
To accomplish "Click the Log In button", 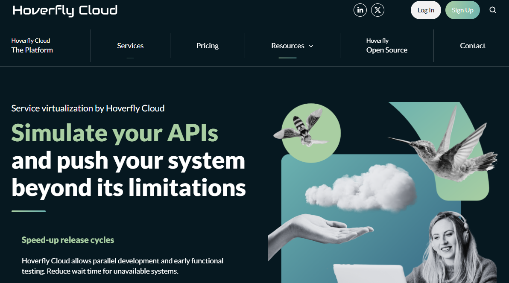I will [x=426, y=10].
